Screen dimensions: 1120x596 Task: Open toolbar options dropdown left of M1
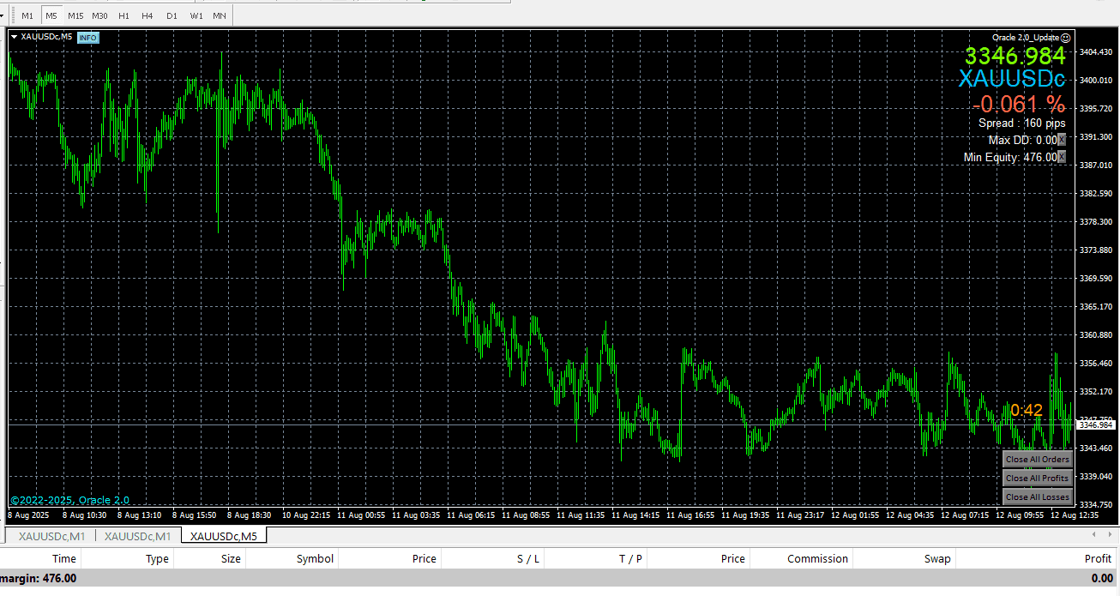3,15
